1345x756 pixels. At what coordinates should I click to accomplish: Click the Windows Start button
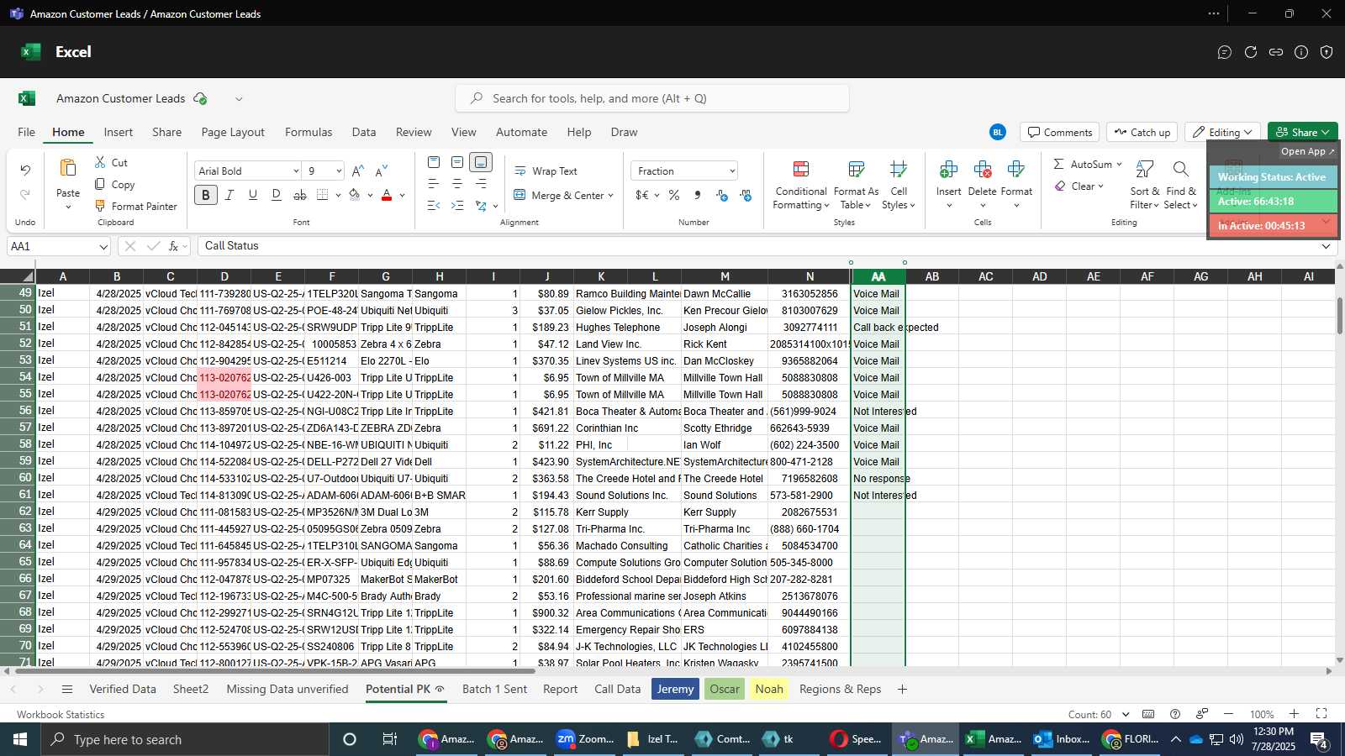click(x=20, y=739)
